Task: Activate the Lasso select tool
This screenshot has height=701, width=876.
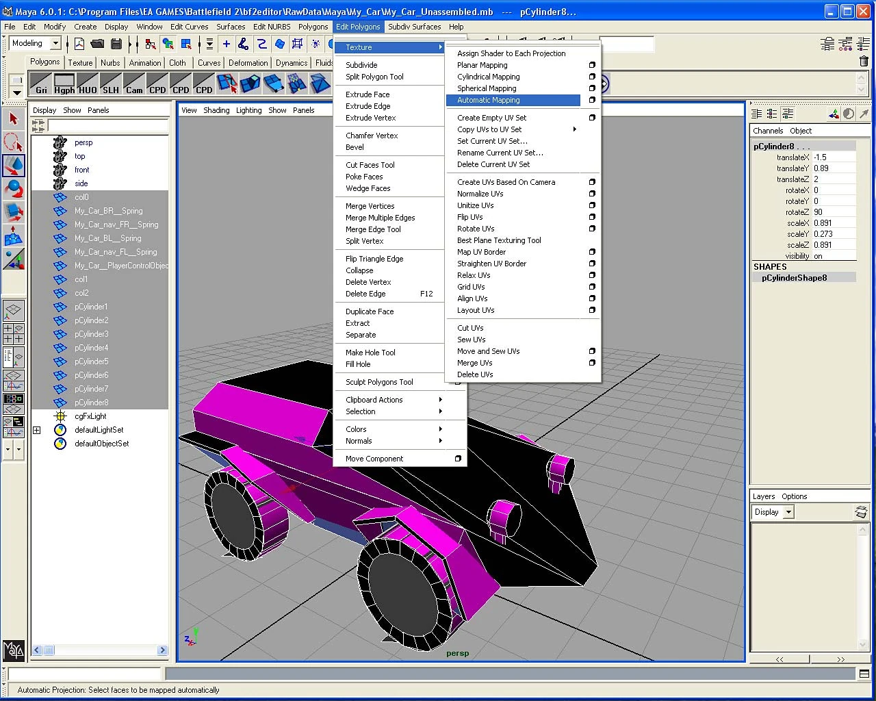Action: click(x=14, y=142)
